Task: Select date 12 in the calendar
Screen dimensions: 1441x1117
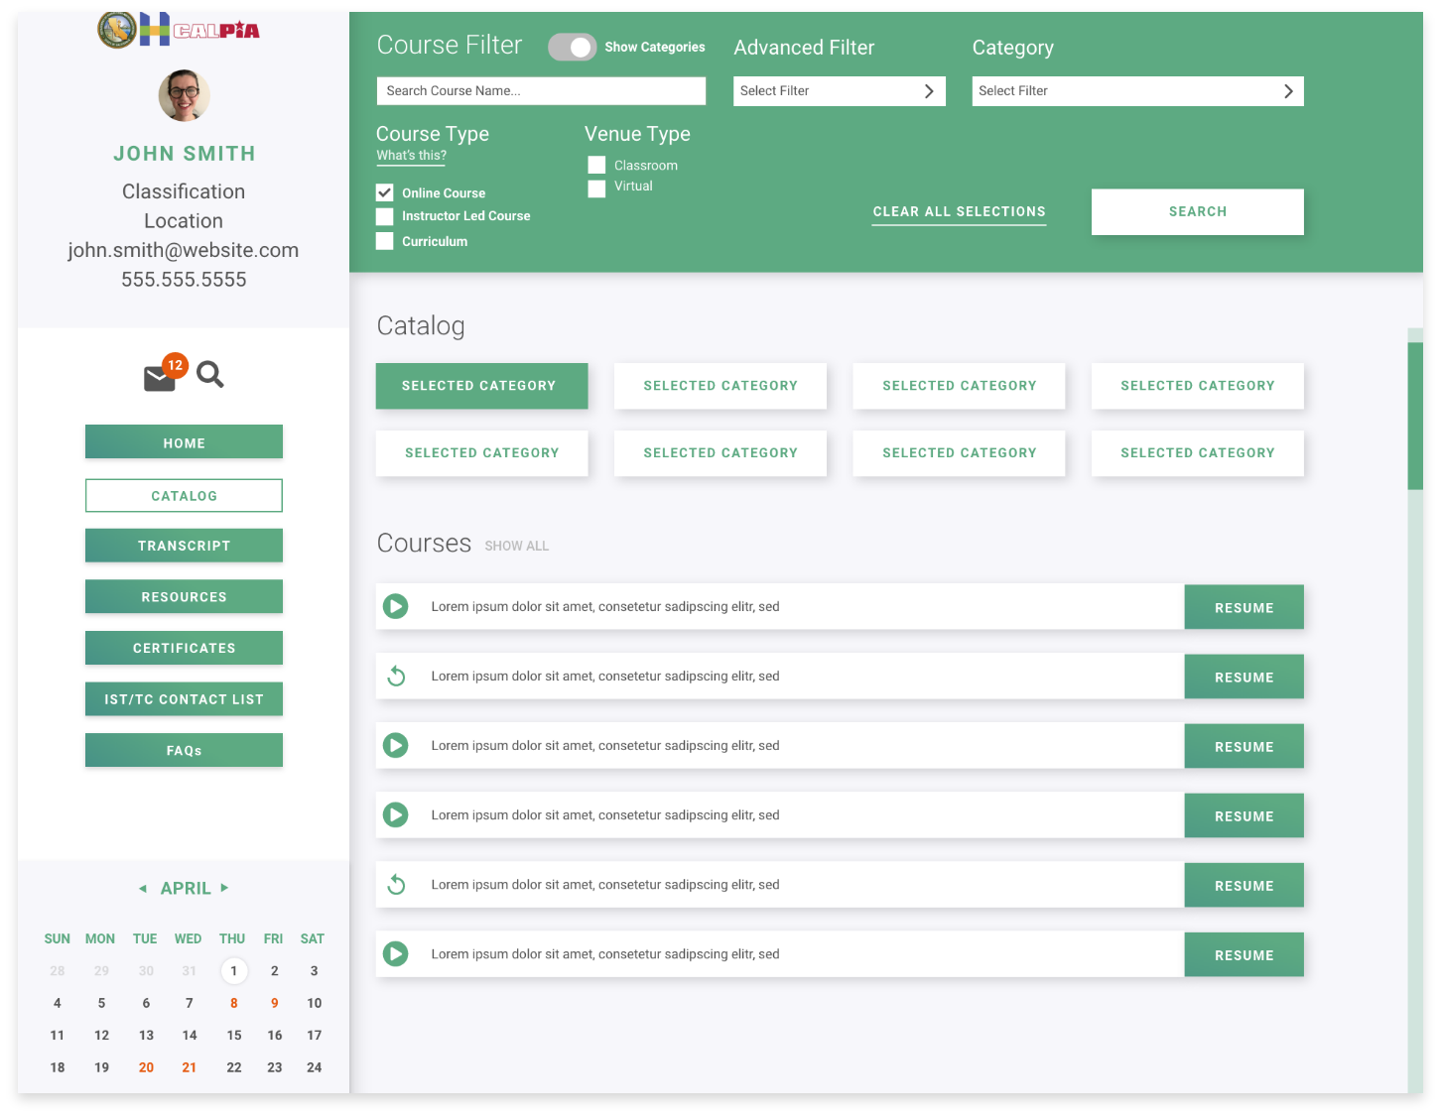Action: tap(101, 1035)
